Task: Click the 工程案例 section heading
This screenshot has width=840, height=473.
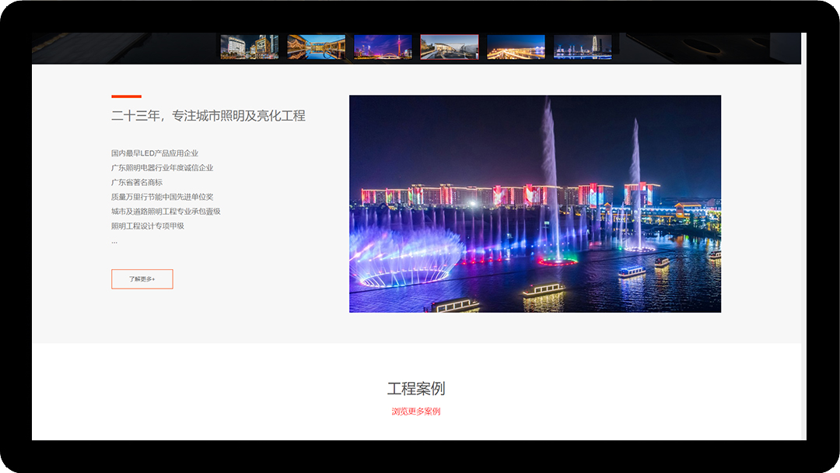Action: coord(416,389)
